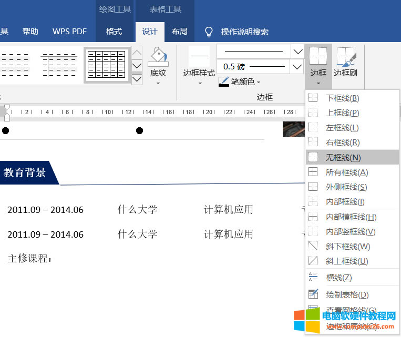The width and height of the screenshot is (401, 337).
Task: Toggle Bottom Border (下框线) option
Action: click(x=342, y=98)
